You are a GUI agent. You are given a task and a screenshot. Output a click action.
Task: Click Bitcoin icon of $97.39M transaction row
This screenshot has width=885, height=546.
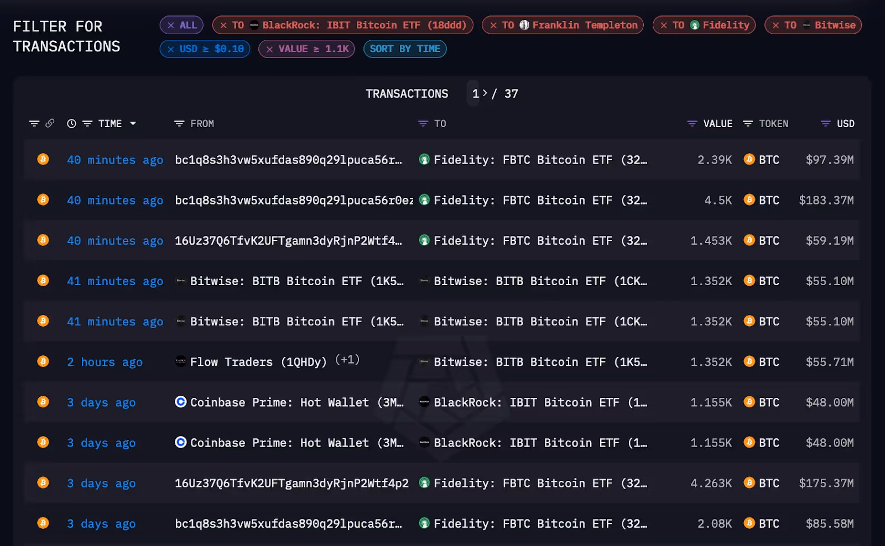pos(43,159)
